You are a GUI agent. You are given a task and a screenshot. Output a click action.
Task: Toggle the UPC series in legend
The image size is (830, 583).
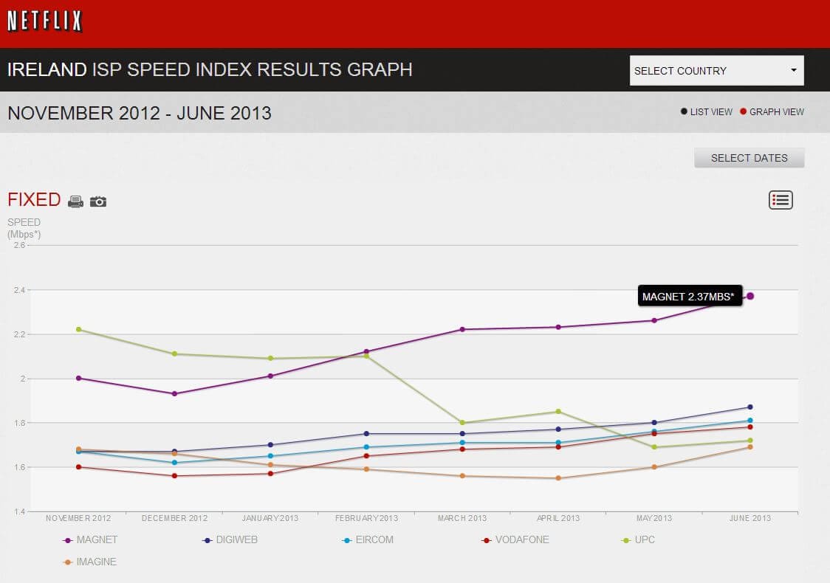(639, 539)
